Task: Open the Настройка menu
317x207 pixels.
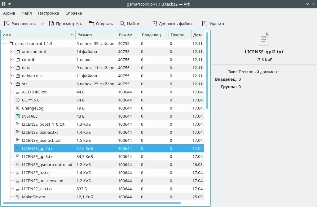Action: click(49, 13)
